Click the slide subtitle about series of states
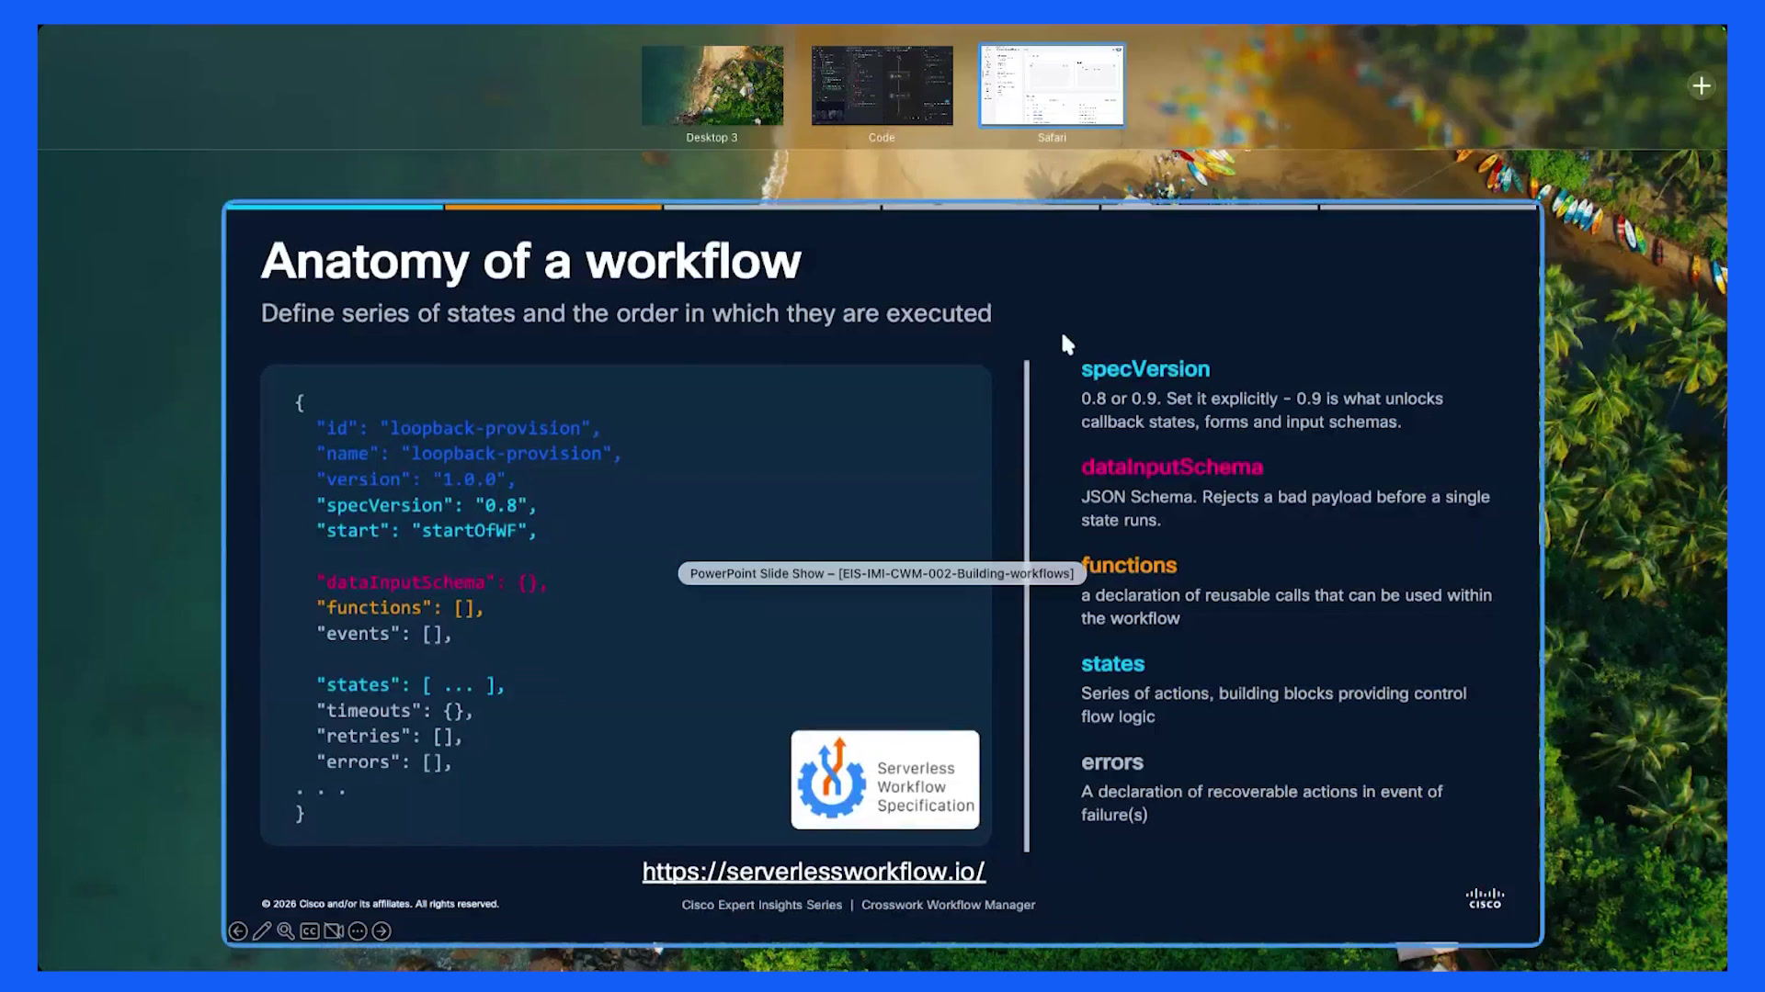Image resolution: width=1765 pixels, height=992 pixels. tap(626, 314)
